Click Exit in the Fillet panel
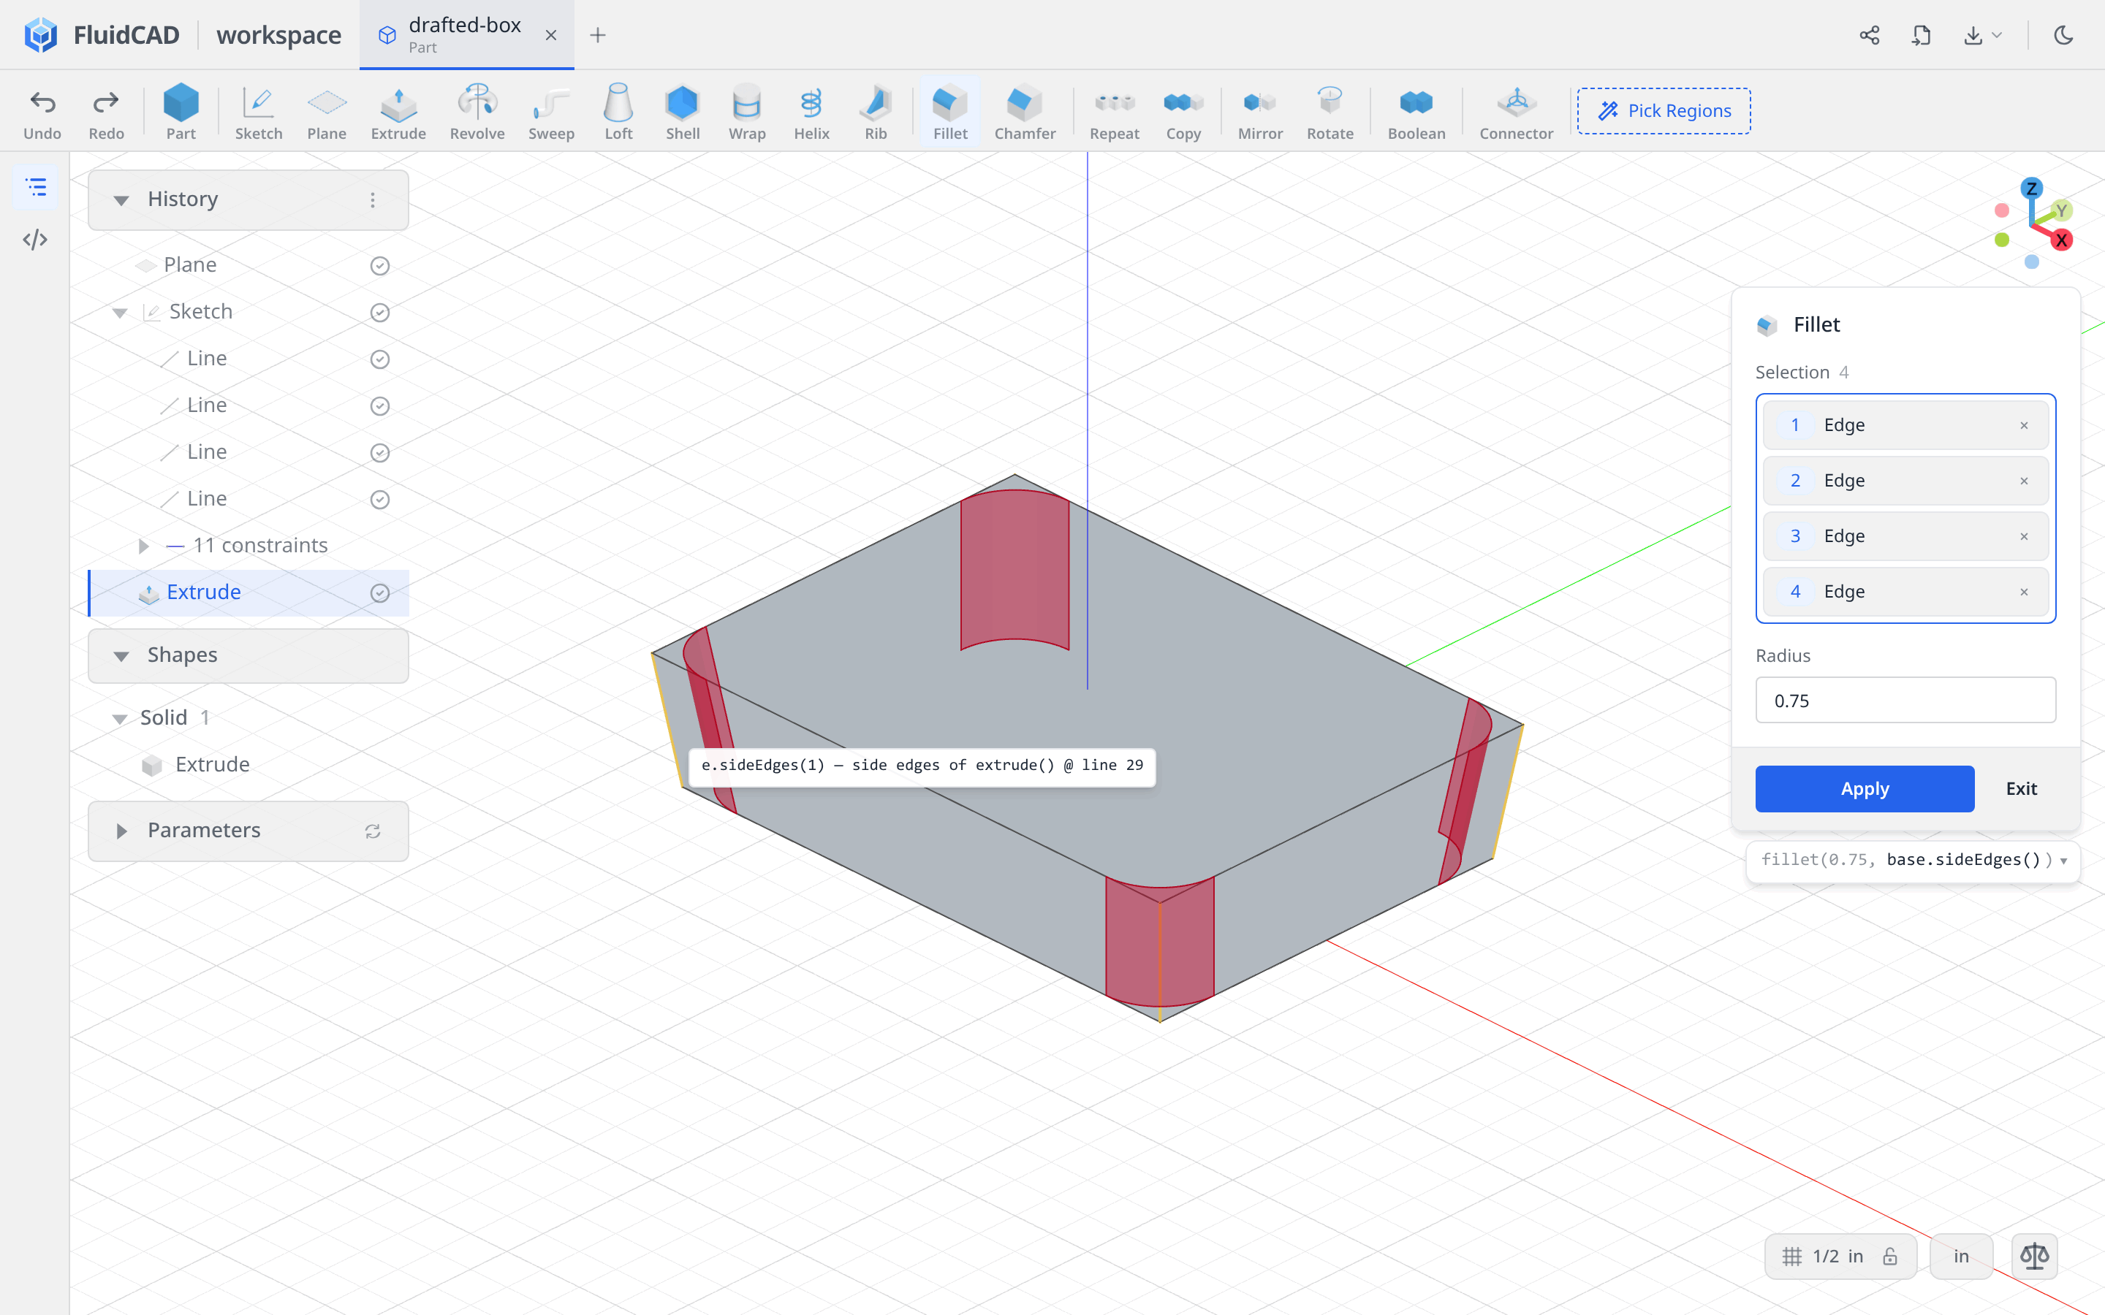This screenshot has height=1315, width=2105. [x=2021, y=789]
